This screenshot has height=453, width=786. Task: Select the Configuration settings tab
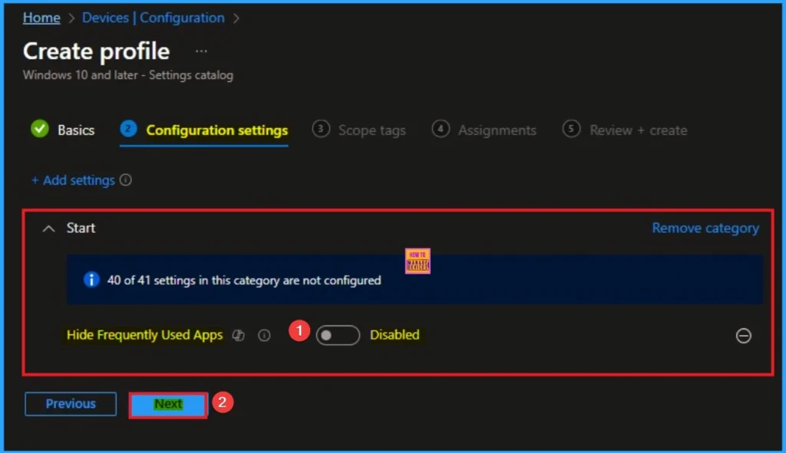[x=204, y=130]
